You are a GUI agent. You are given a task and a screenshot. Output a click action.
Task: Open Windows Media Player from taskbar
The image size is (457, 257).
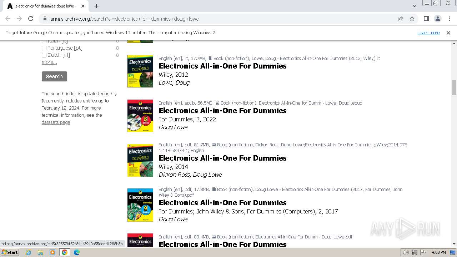(52, 252)
